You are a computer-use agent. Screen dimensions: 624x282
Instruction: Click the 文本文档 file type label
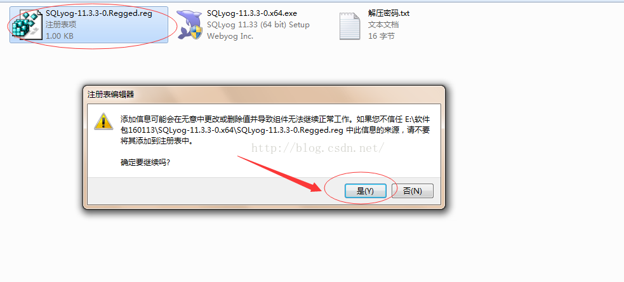(x=383, y=25)
